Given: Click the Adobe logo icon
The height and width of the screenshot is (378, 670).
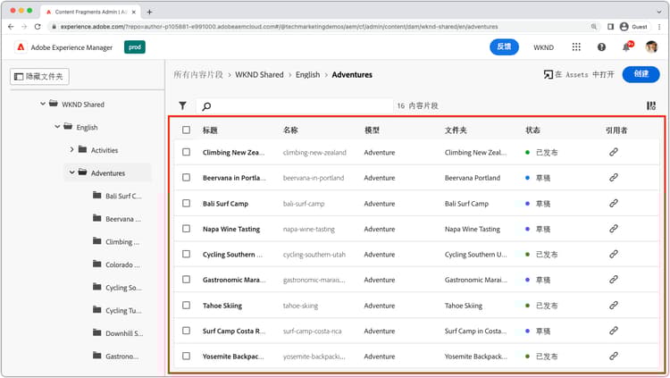Looking at the screenshot, I should click(x=21, y=47).
